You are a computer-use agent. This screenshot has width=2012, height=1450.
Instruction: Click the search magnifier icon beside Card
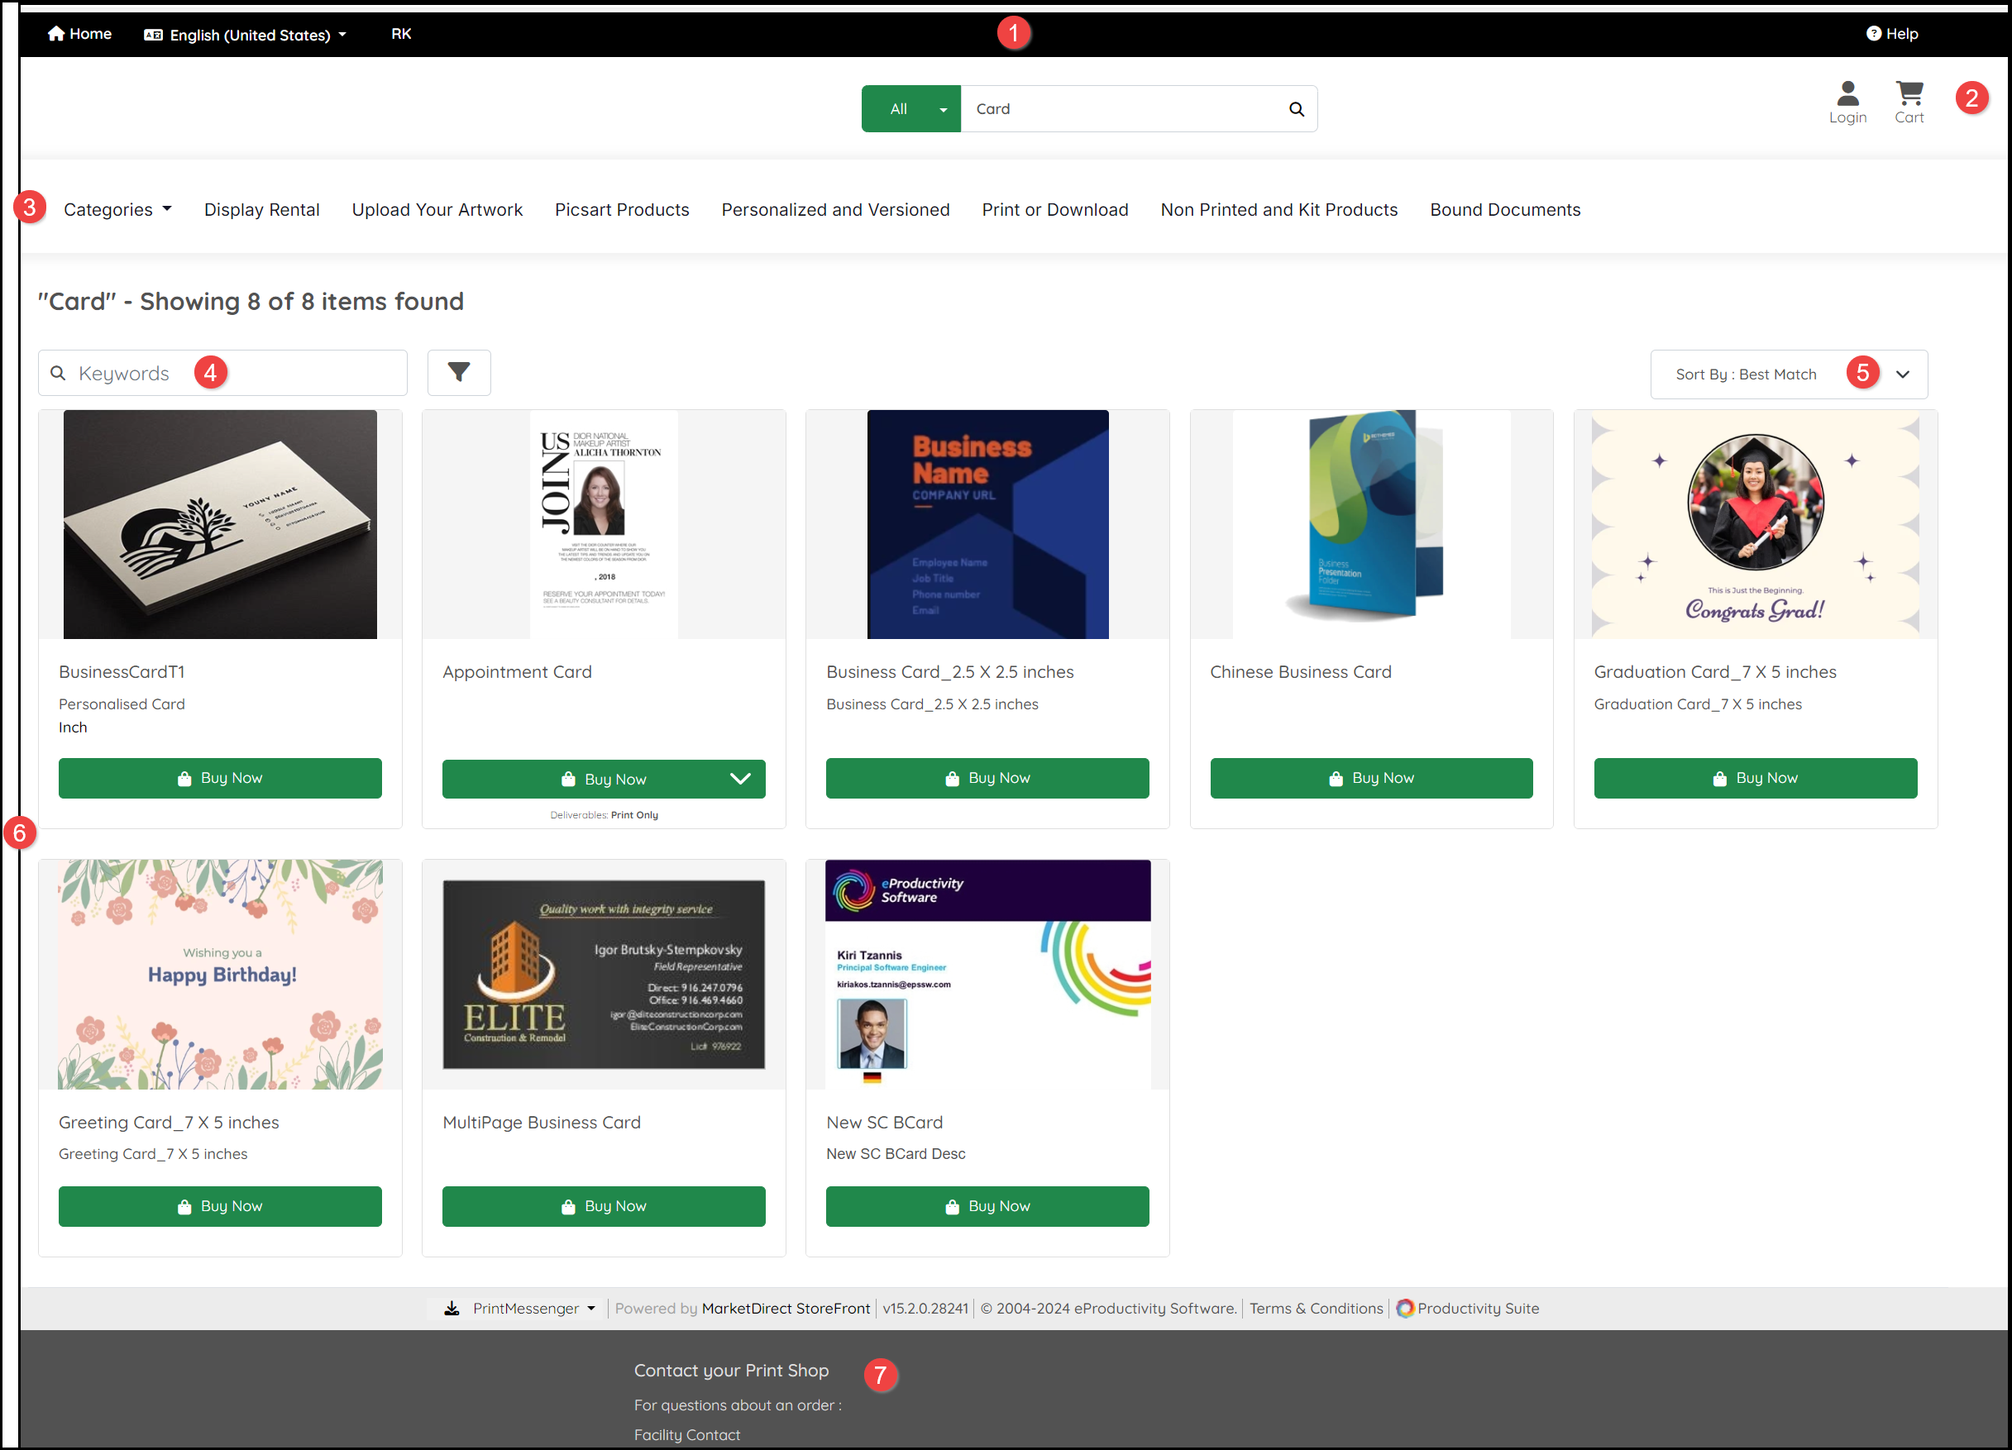click(x=1296, y=109)
